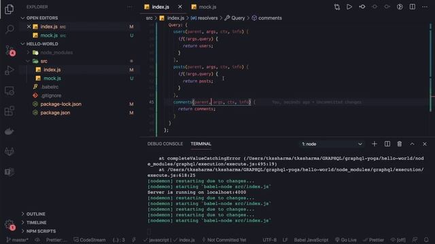The width and height of the screenshot is (435, 244).
Task: Open package.json file
Action: click(55, 113)
